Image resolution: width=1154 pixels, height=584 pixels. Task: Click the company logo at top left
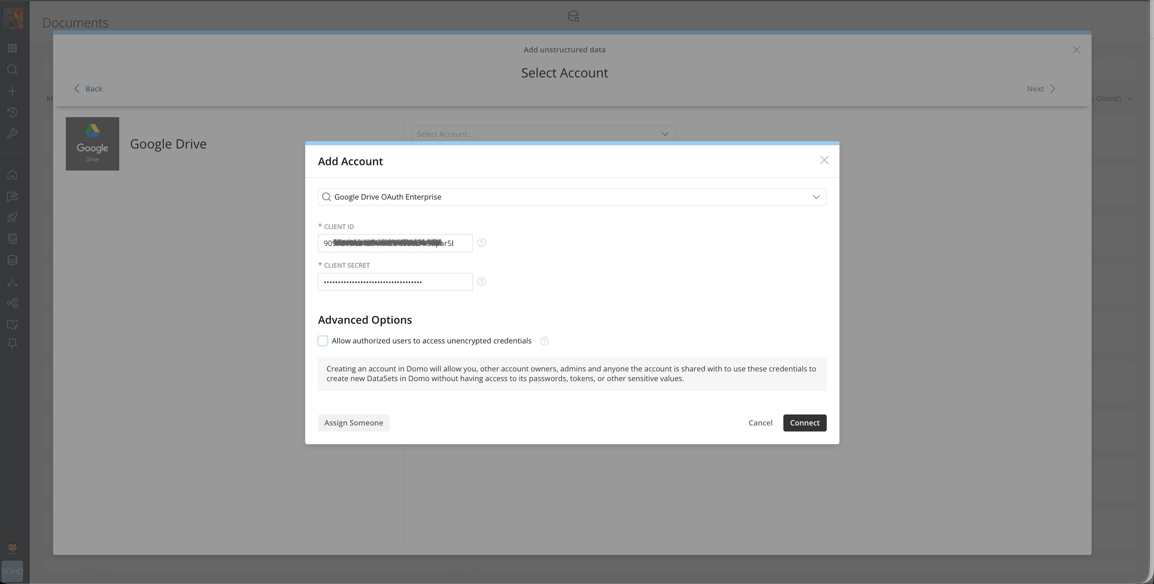[13, 18]
